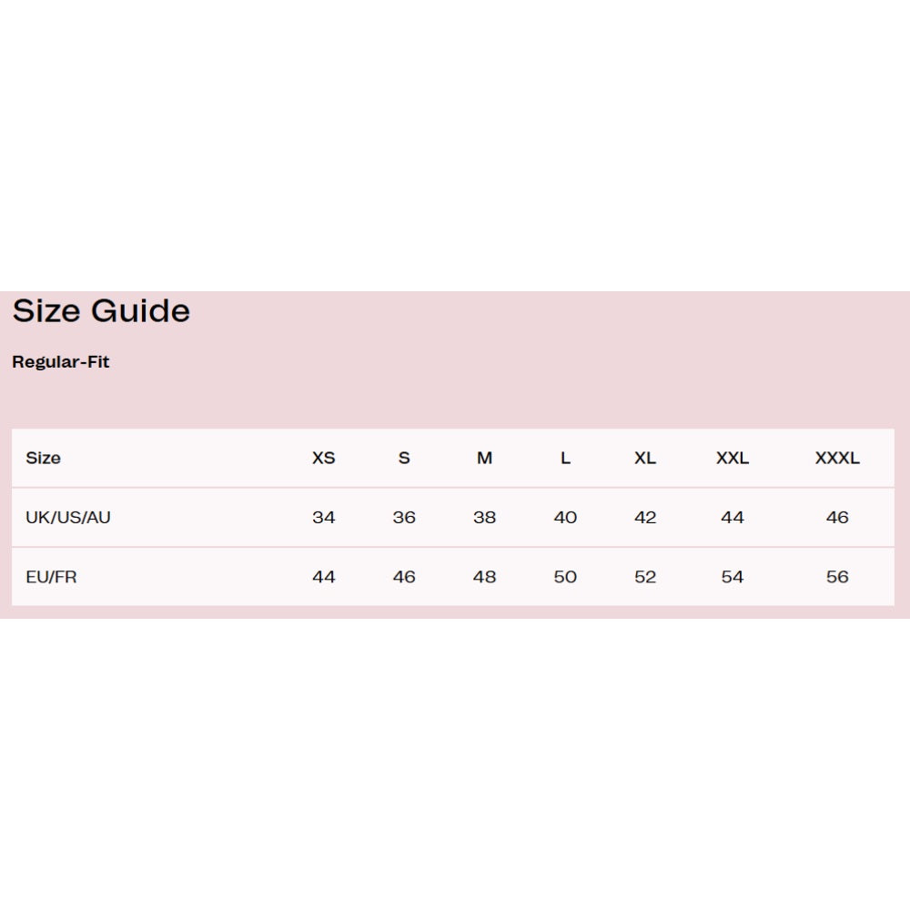Image resolution: width=910 pixels, height=910 pixels.
Task: Select EU size 48 cell
Action: pyautogui.click(x=485, y=578)
